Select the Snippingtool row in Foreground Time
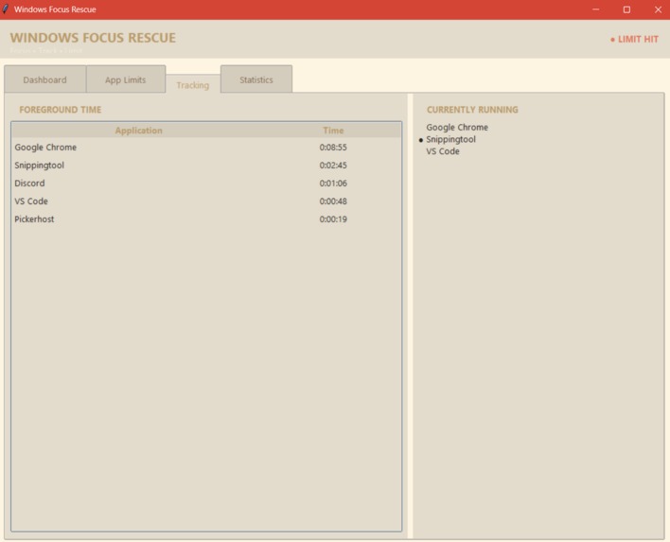 click(206, 166)
